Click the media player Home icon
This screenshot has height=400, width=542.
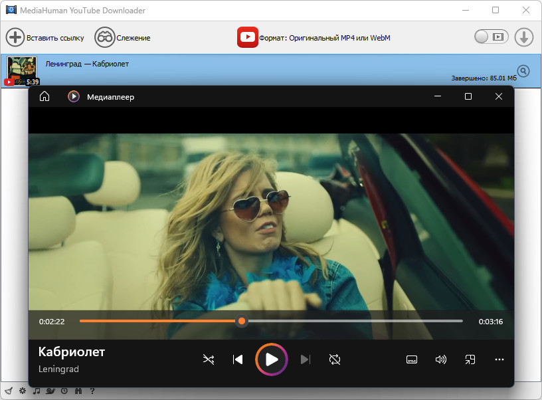click(x=45, y=96)
